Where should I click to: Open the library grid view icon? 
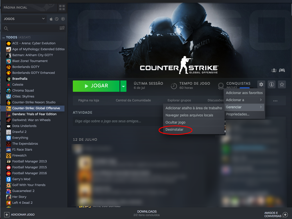[62, 8]
